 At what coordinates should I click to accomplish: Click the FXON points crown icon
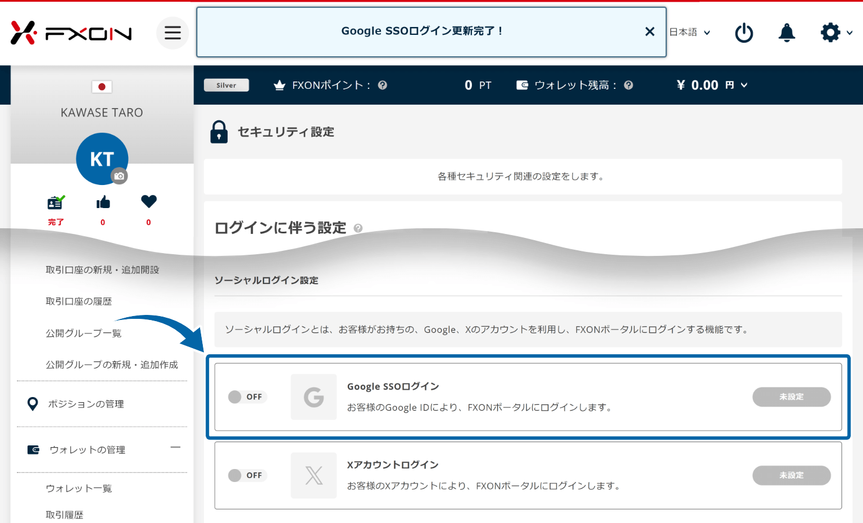tap(279, 85)
